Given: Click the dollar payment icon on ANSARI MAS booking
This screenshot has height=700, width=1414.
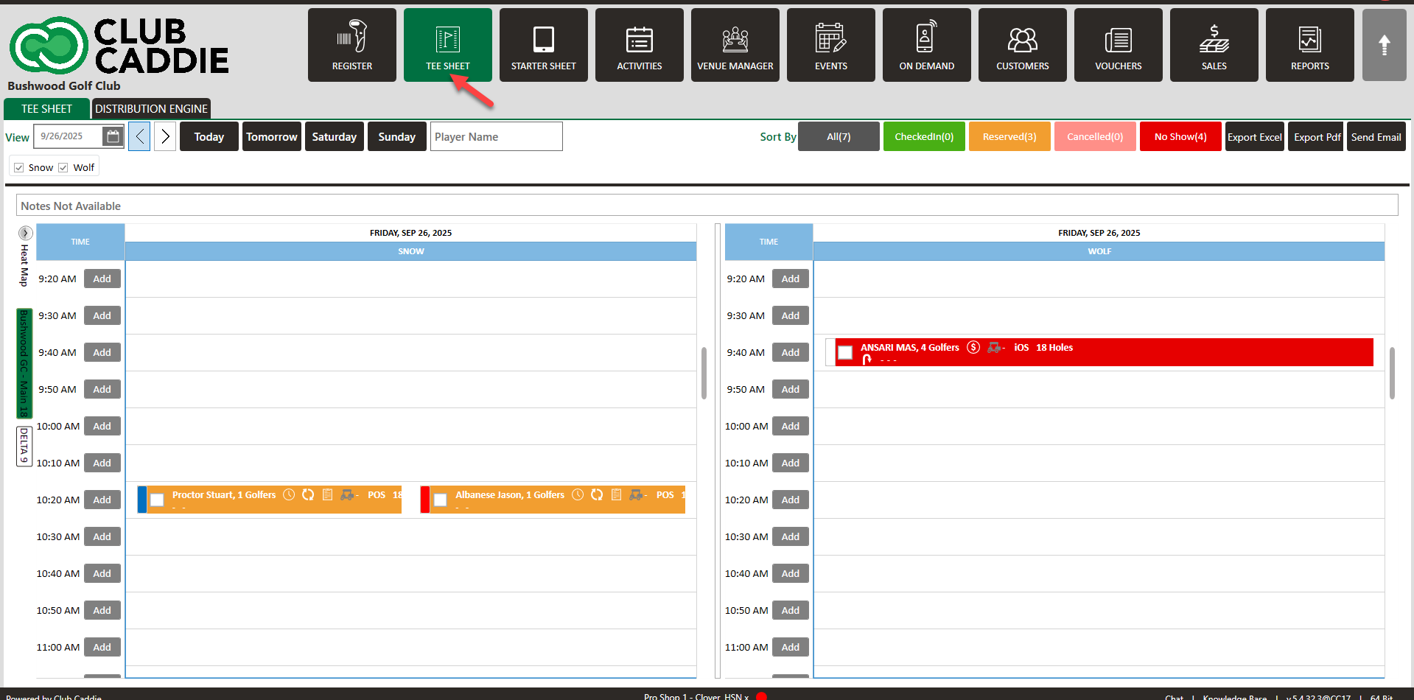Looking at the screenshot, I should (x=973, y=347).
